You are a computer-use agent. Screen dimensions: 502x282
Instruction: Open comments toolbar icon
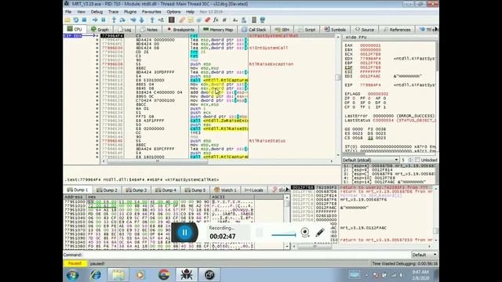click(x=191, y=20)
